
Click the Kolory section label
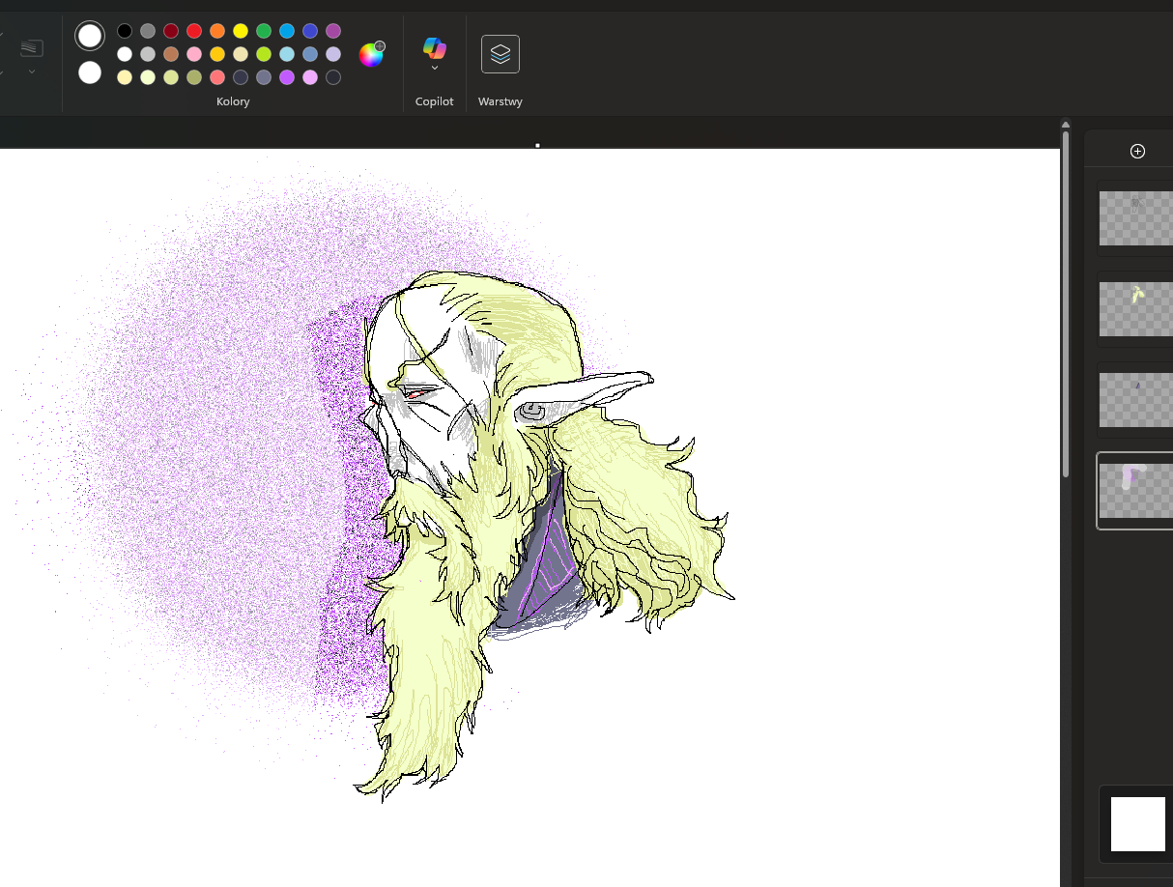click(233, 101)
